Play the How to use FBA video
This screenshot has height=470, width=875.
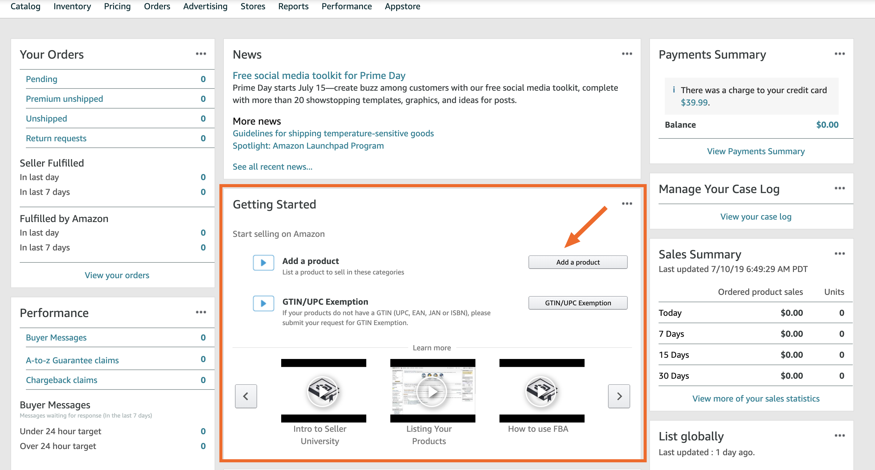coord(541,391)
